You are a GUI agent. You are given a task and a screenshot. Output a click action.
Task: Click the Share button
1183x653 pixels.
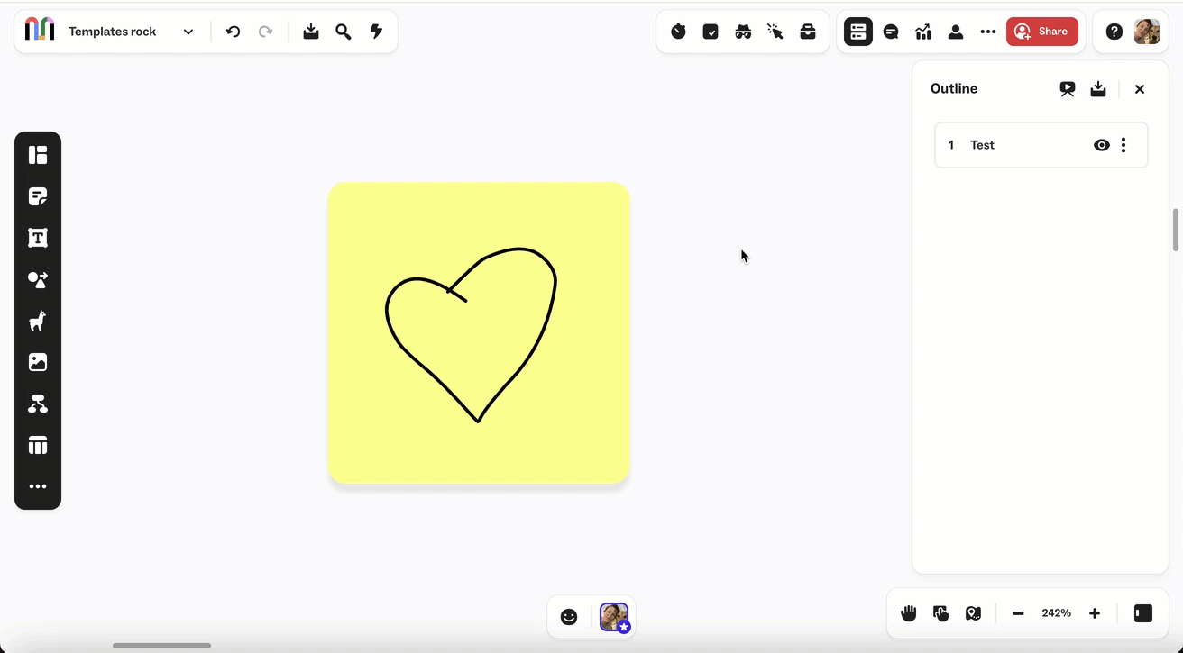pyautogui.click(x=1042, y=31)
